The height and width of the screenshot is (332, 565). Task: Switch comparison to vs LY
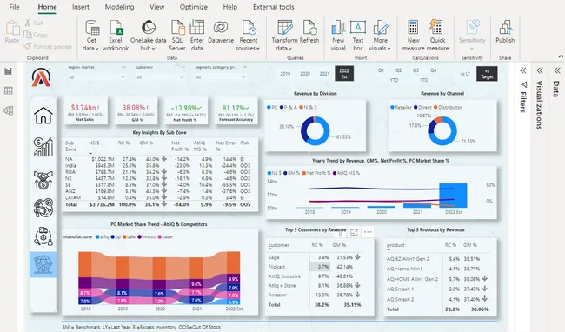pos(465,74)
